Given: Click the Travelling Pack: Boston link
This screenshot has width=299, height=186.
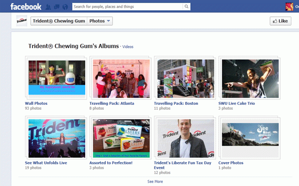Looking at the screenshot, I should pyautogui.click(x=176, y=103).
